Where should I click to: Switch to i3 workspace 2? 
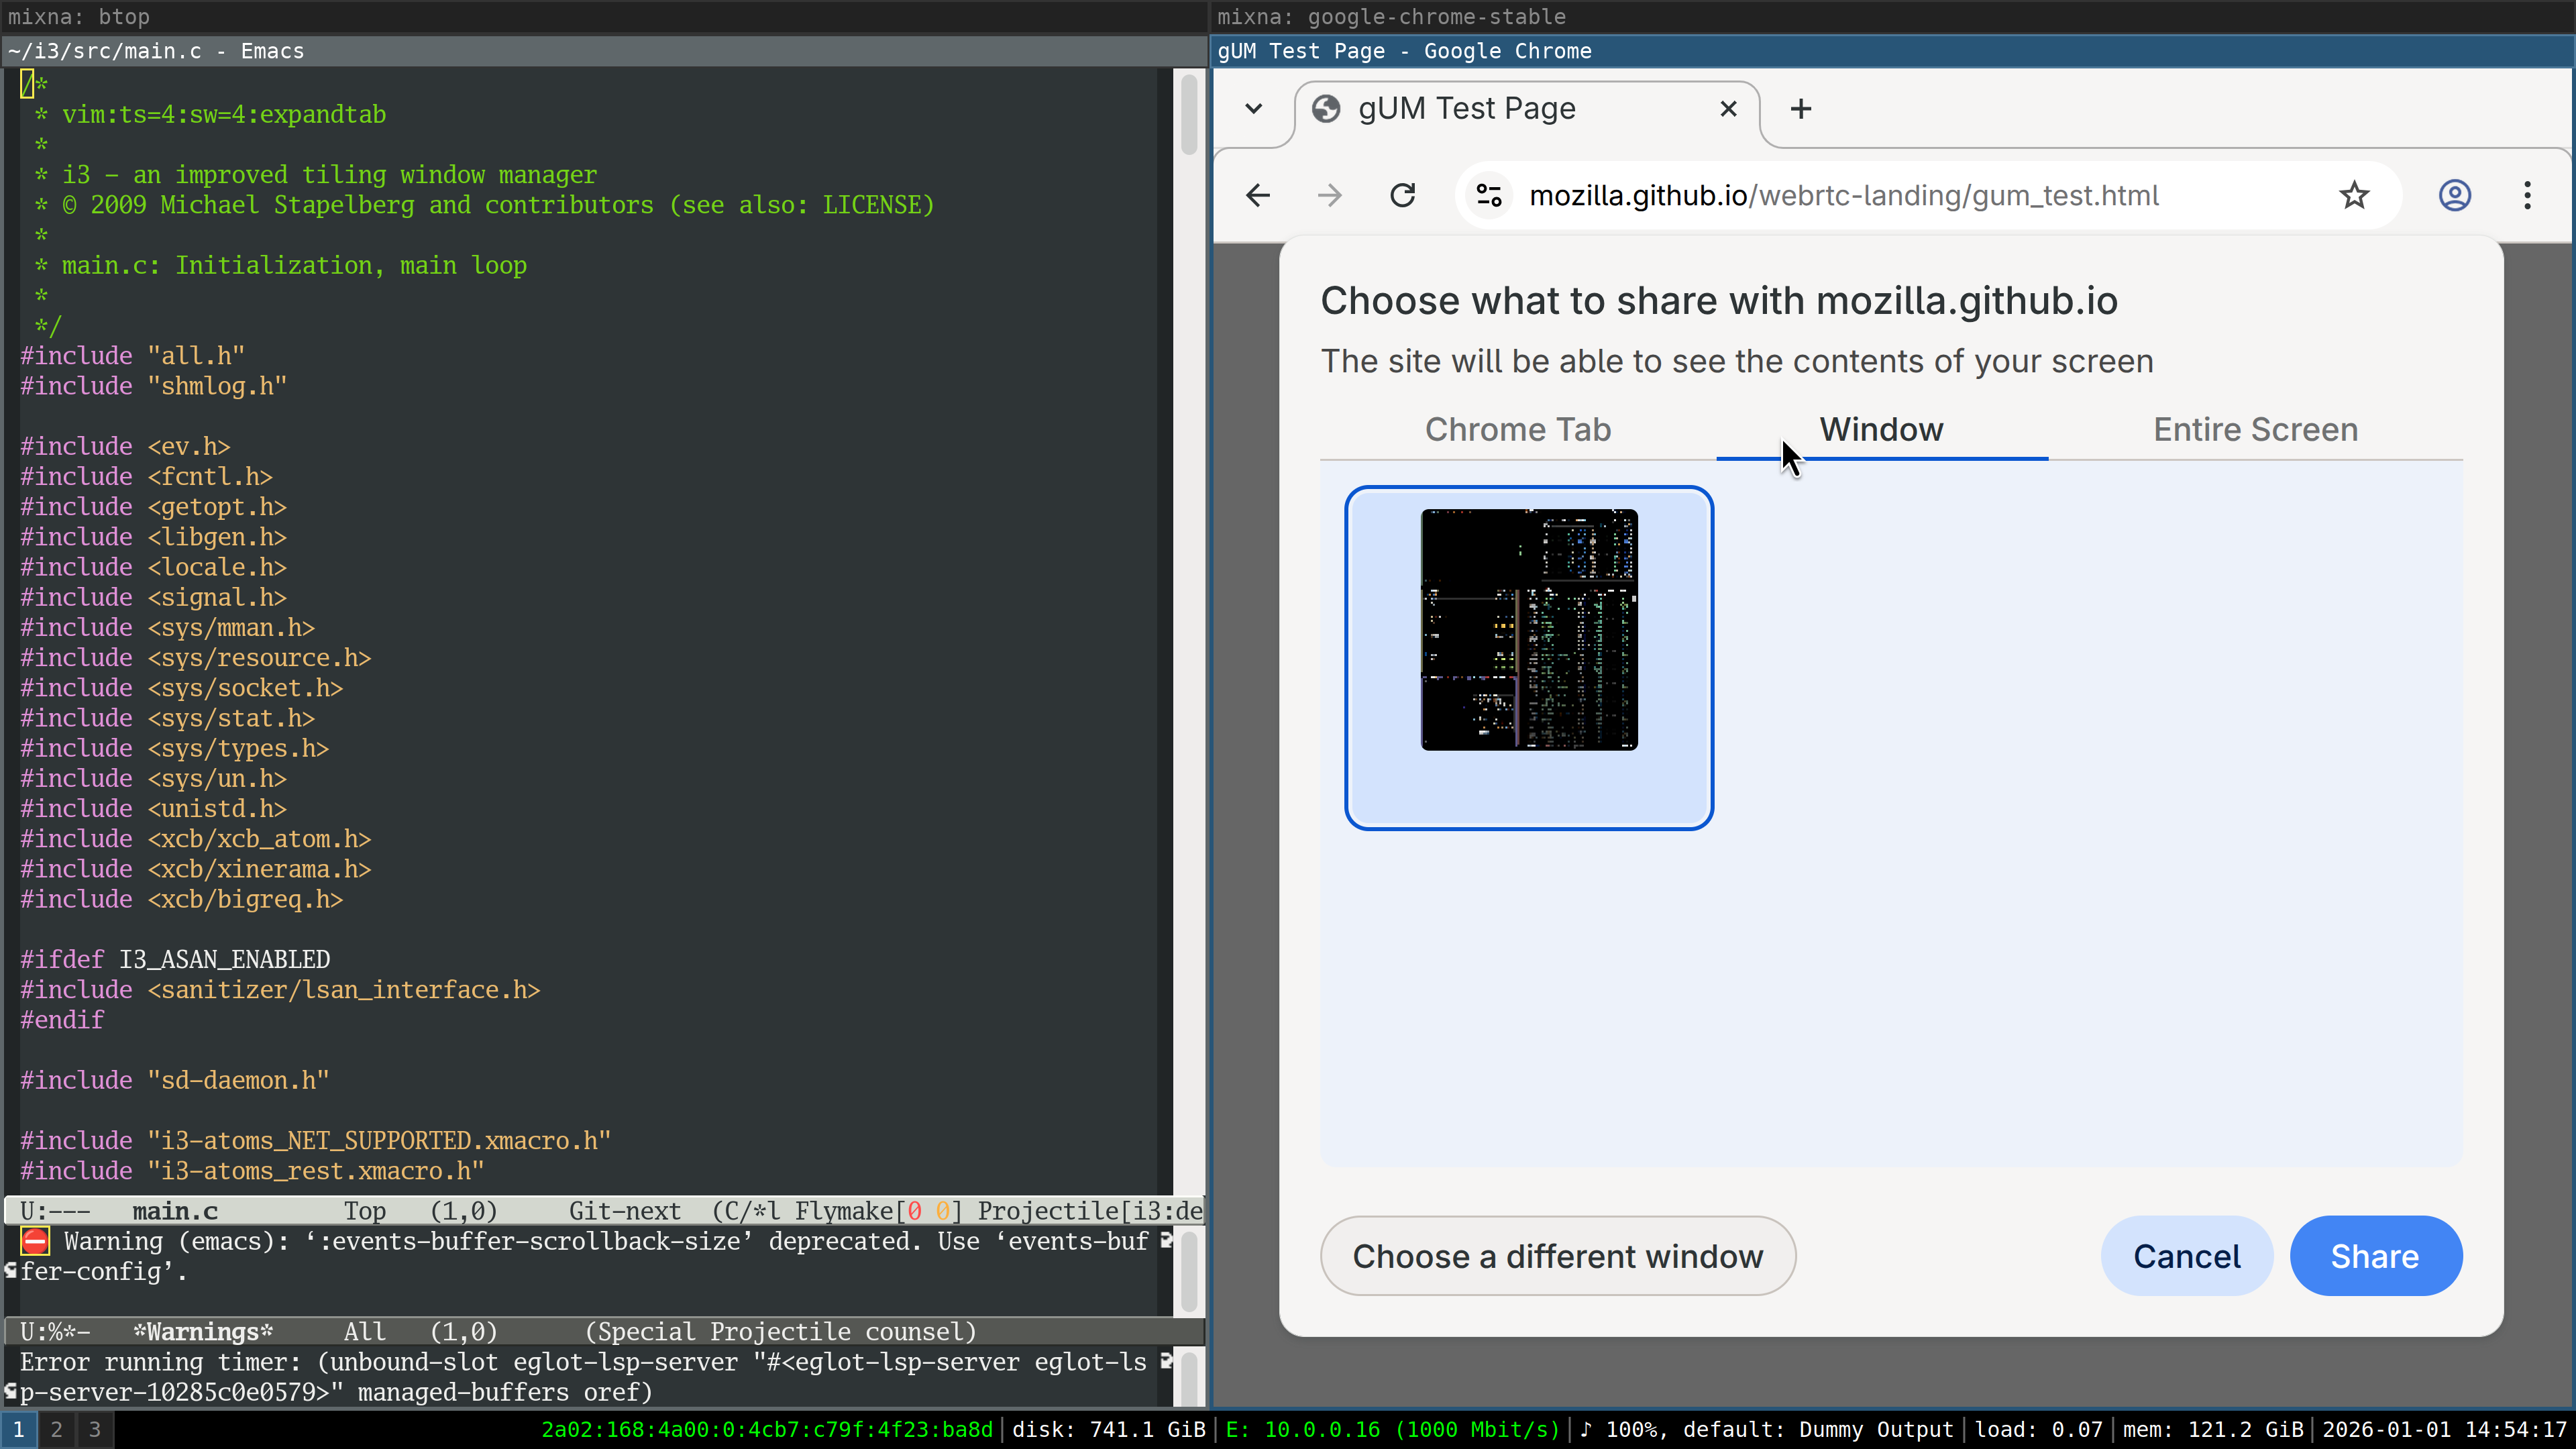coord(57,1430)
